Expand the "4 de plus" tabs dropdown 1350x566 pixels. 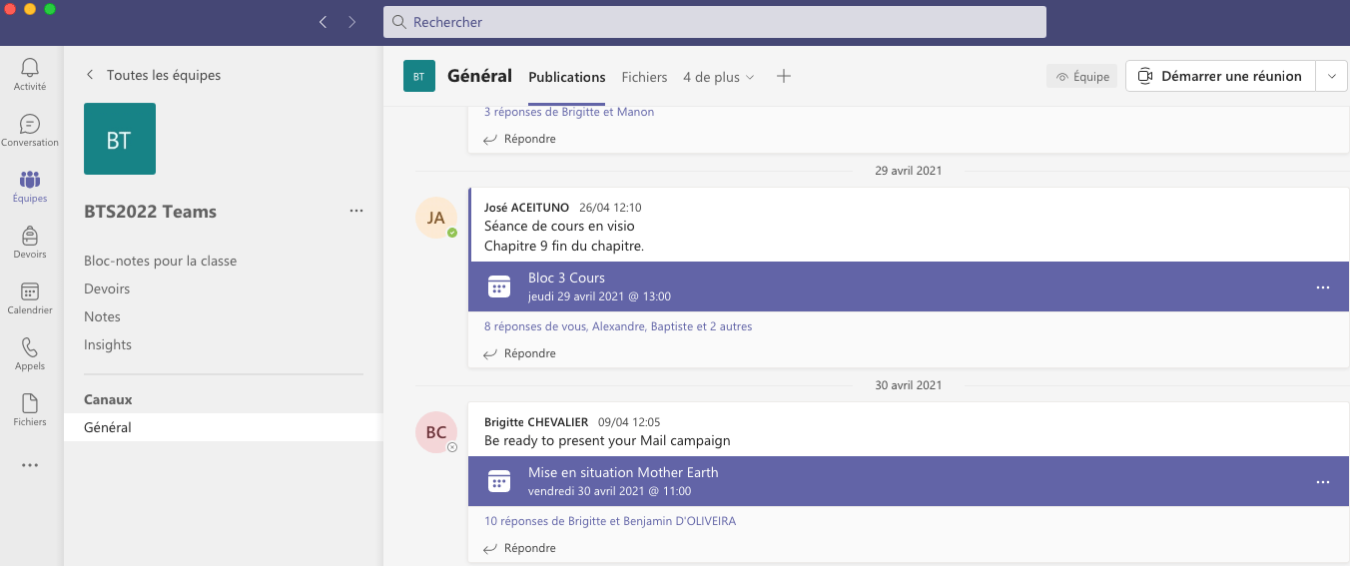[718, 77]
